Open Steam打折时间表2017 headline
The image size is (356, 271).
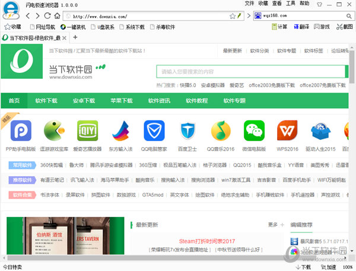[x=207, y=241]
